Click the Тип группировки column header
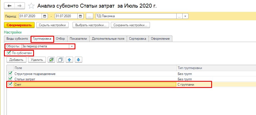This screenshot has height=115, width=256. tap(216, 68)
